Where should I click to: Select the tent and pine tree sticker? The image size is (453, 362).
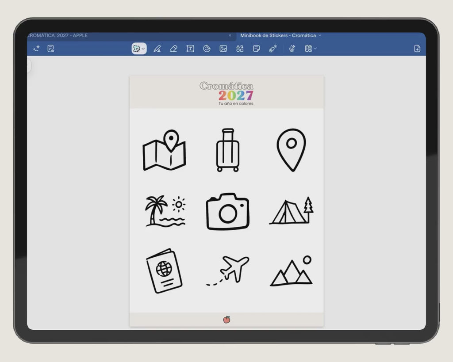coord(291,211)
